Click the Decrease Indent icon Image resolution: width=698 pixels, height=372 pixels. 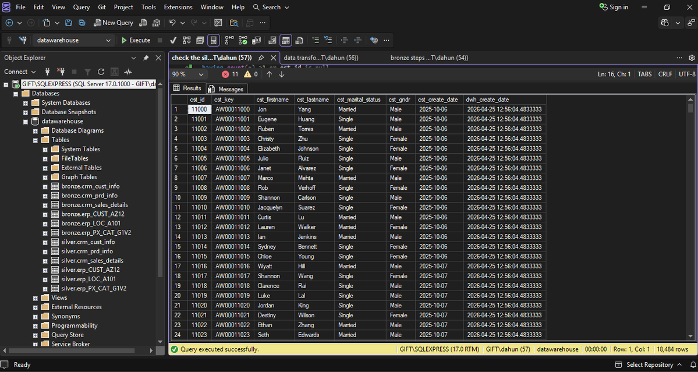pyautogui.click(x=344, y=41)
